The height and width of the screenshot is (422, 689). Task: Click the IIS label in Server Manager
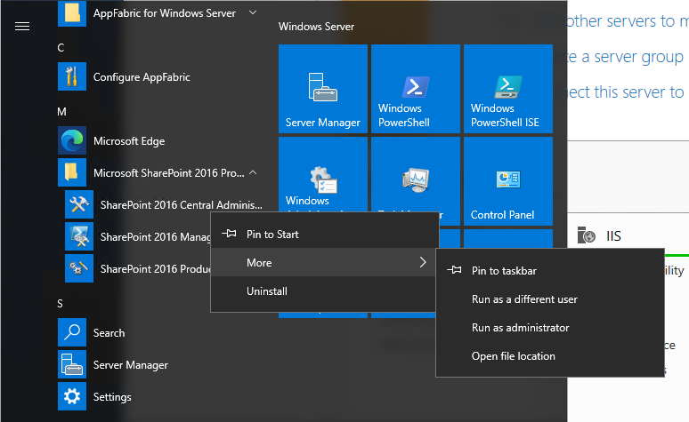pyautogui.click(x=613, y=236)
